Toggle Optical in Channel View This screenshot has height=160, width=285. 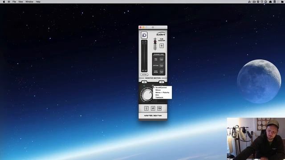point(162,66)
